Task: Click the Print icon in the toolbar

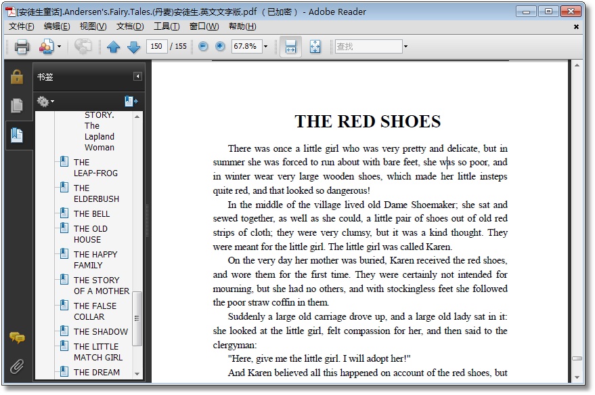Action: 22,47
